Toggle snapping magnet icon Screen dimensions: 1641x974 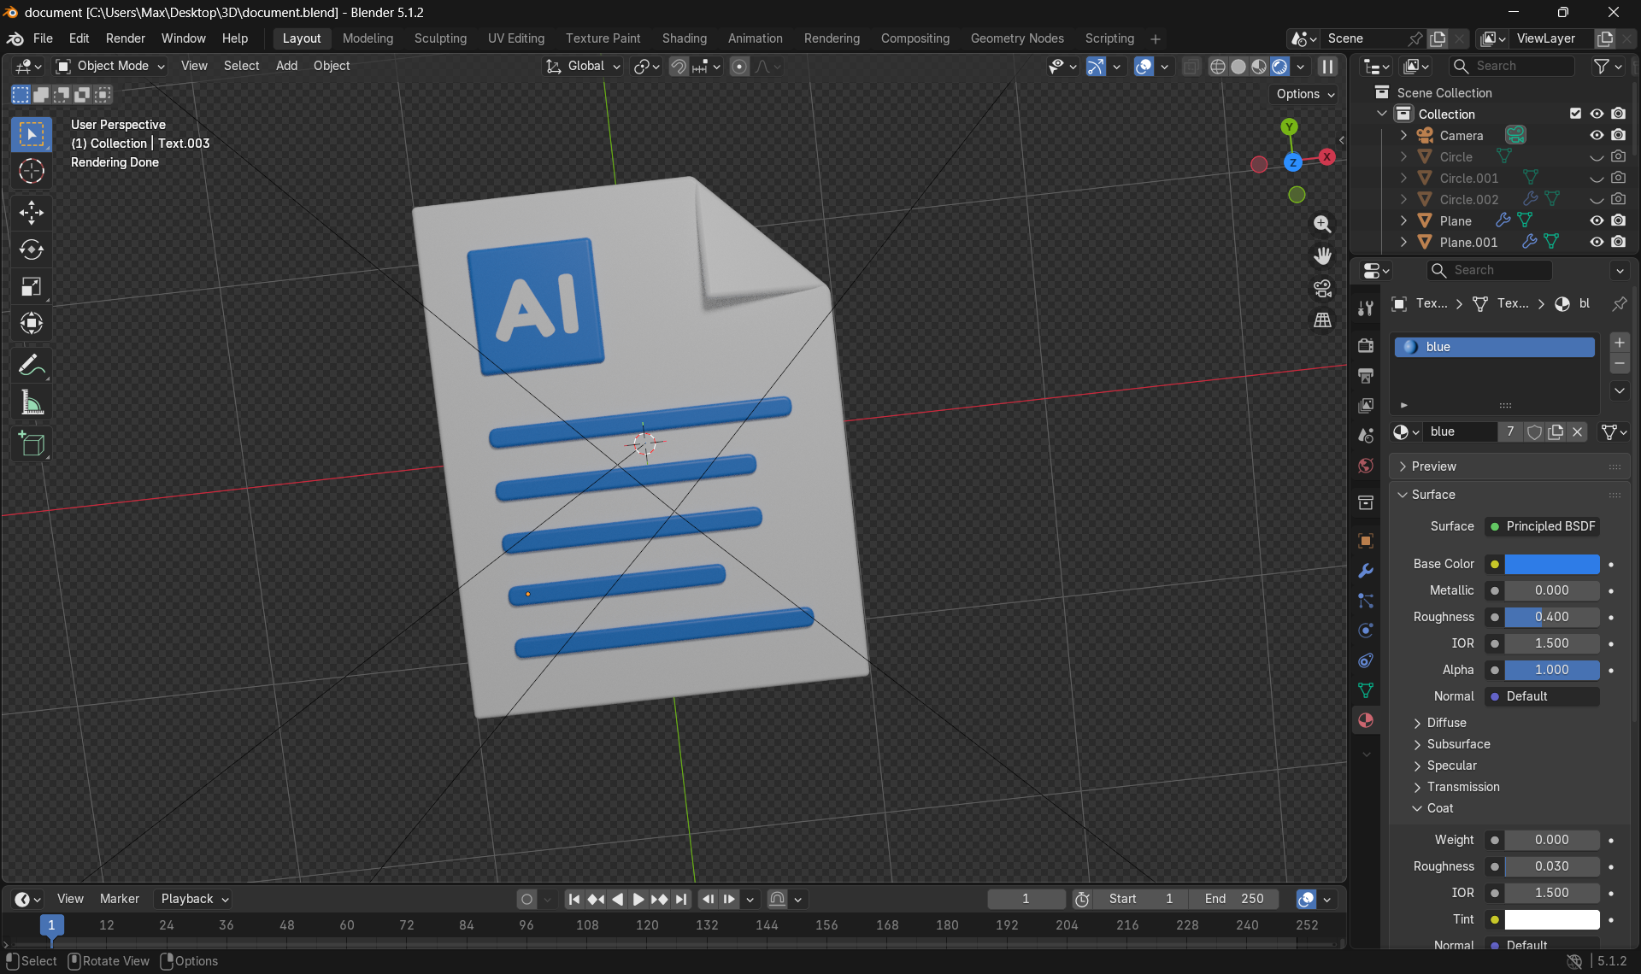point(679,67)
